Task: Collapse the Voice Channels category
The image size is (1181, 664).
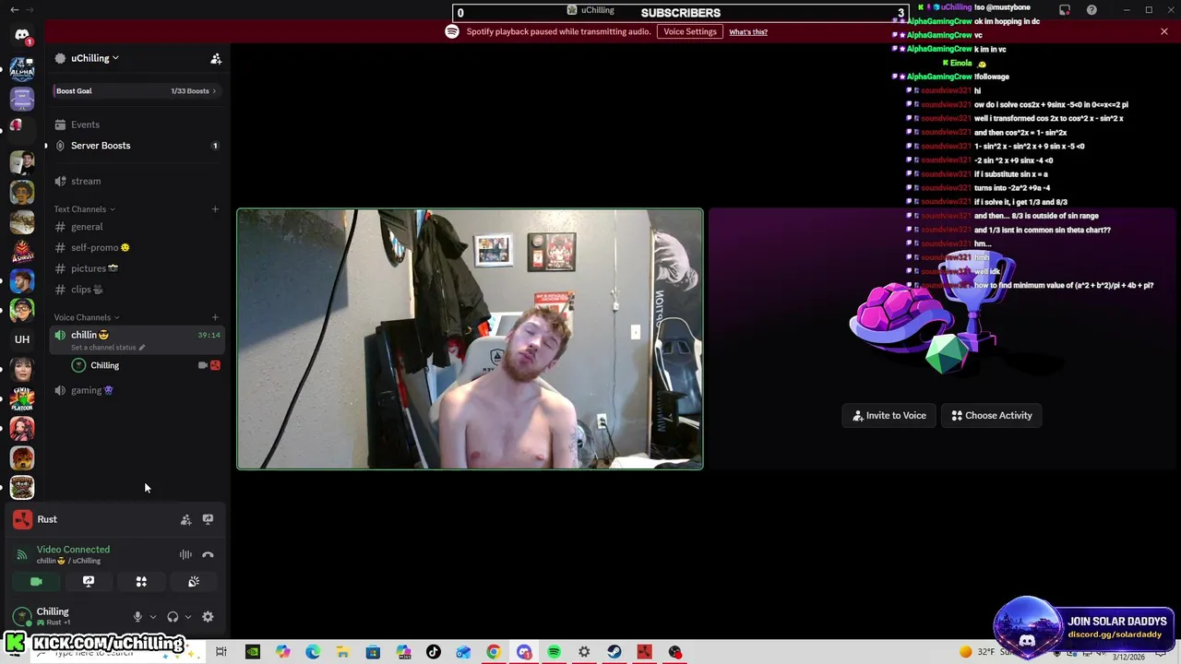Action: [87, 317]
